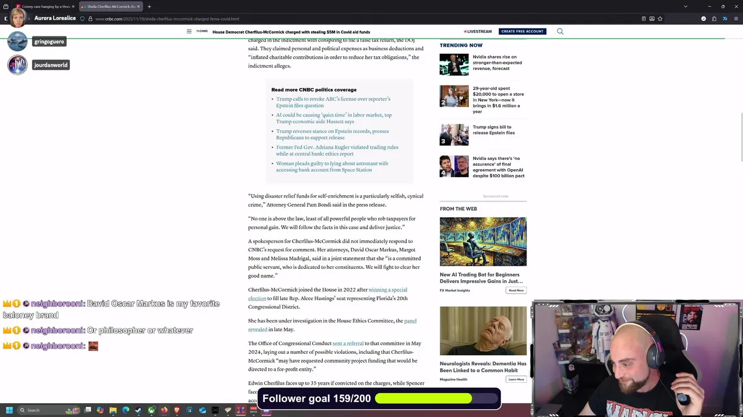Click Learn More on Magazine Health ad
The width and height of the screenshot is (743, 417).
pyautogui.click(x=516, y=379)
